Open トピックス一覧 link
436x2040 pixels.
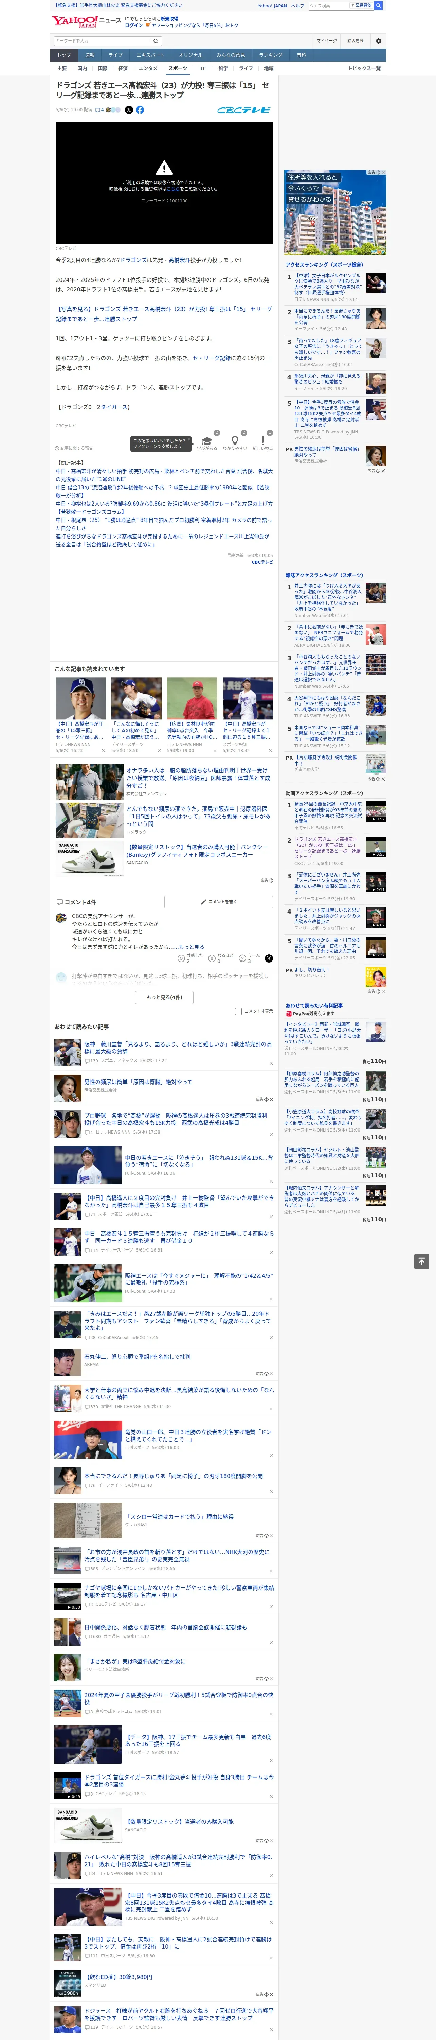pos(364,68)
